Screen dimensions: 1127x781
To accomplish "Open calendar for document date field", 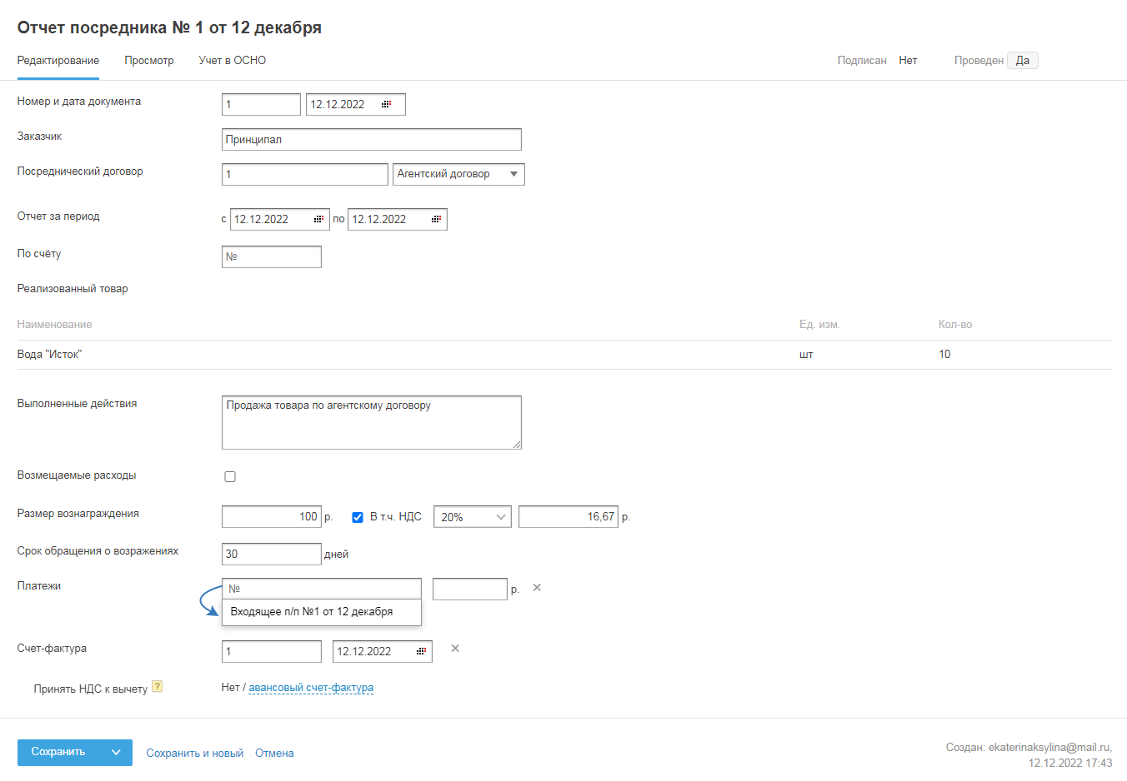I will (386, 104).
